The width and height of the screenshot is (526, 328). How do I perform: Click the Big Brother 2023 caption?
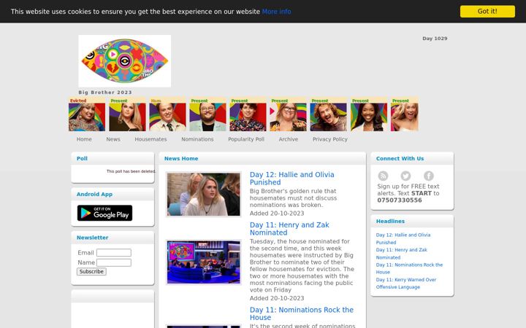(x=105, y=93)
